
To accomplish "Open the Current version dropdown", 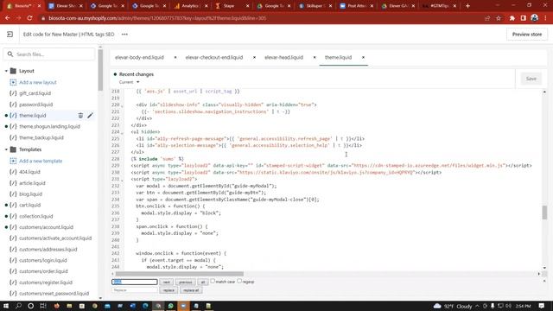I will tap(129, 82).
